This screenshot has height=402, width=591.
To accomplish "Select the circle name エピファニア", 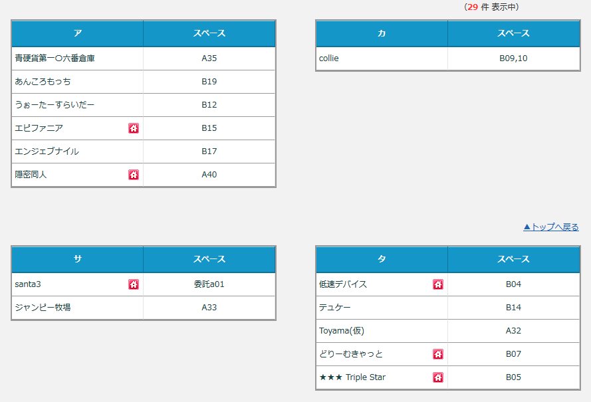I will pyautogui.click(x=39, y=128).
